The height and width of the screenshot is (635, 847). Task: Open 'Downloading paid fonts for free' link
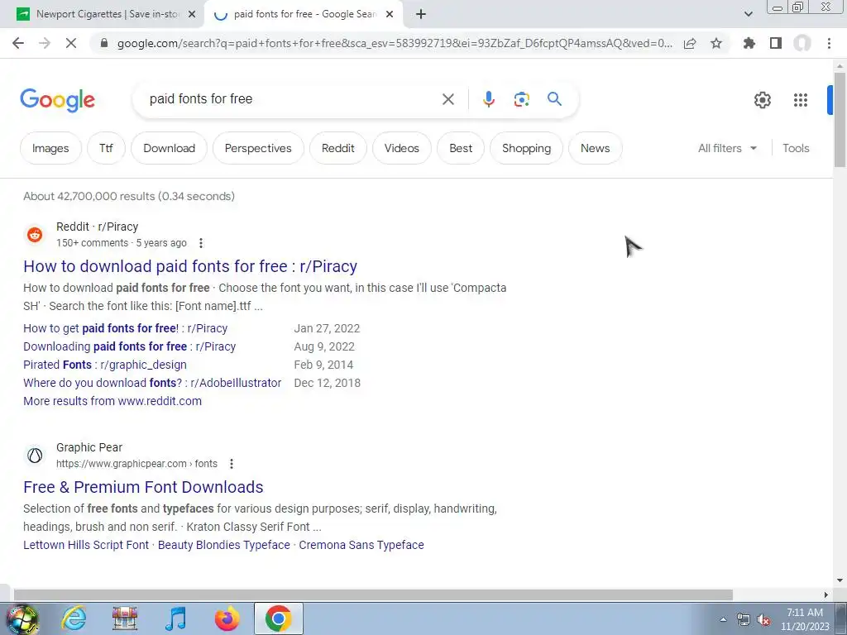130,346
